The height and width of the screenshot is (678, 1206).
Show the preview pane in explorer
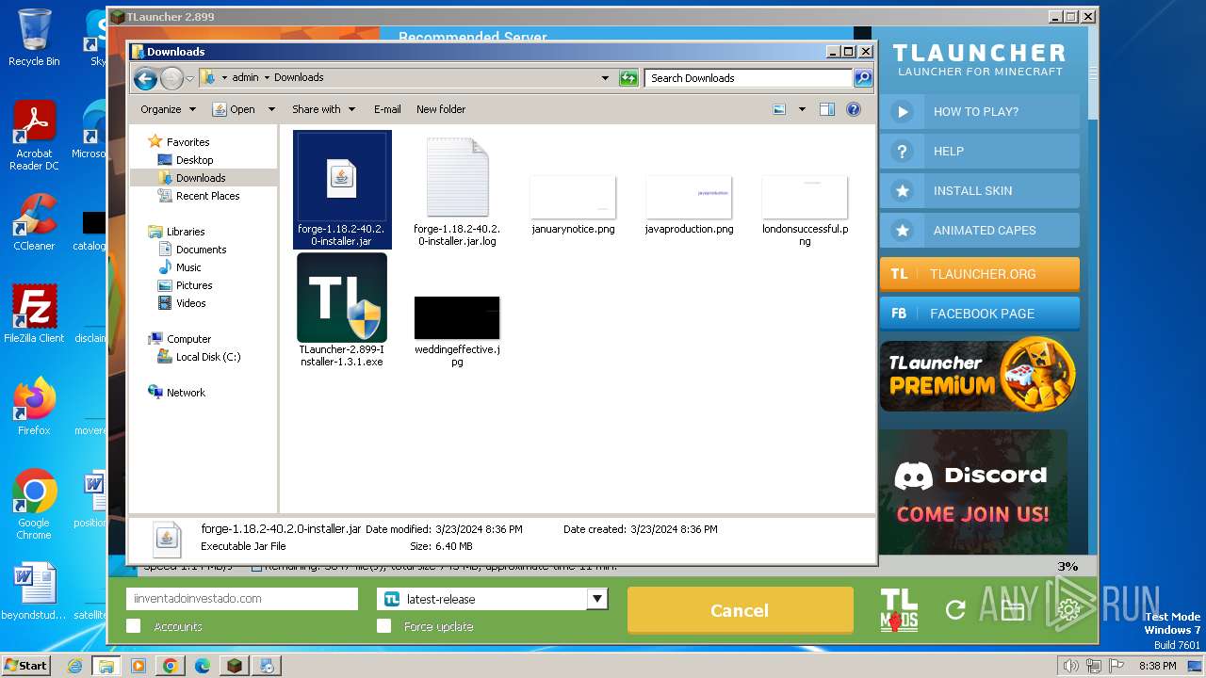pyautogui.click(x=827, y=109)
